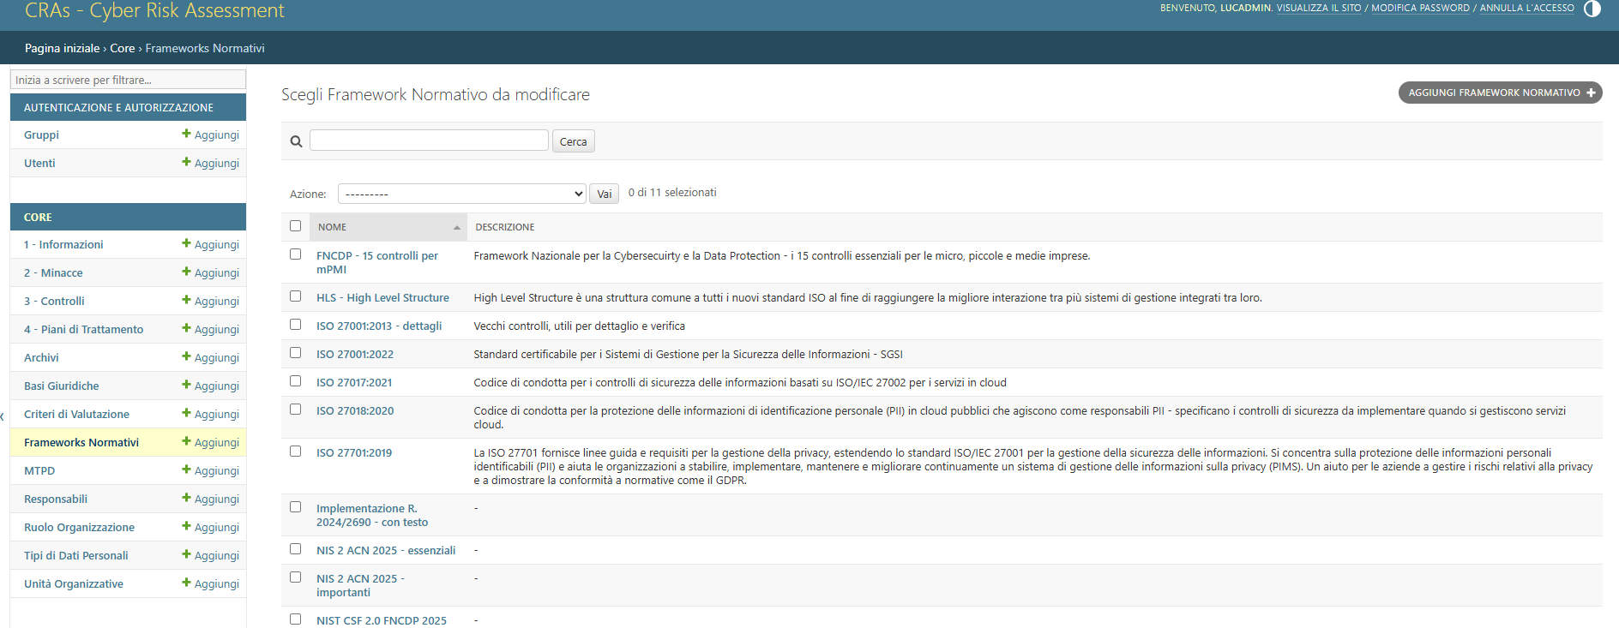Click plus icon beside 4 - Piani di Trattamento
The image size is (1619, 628).
pos(186,328)
